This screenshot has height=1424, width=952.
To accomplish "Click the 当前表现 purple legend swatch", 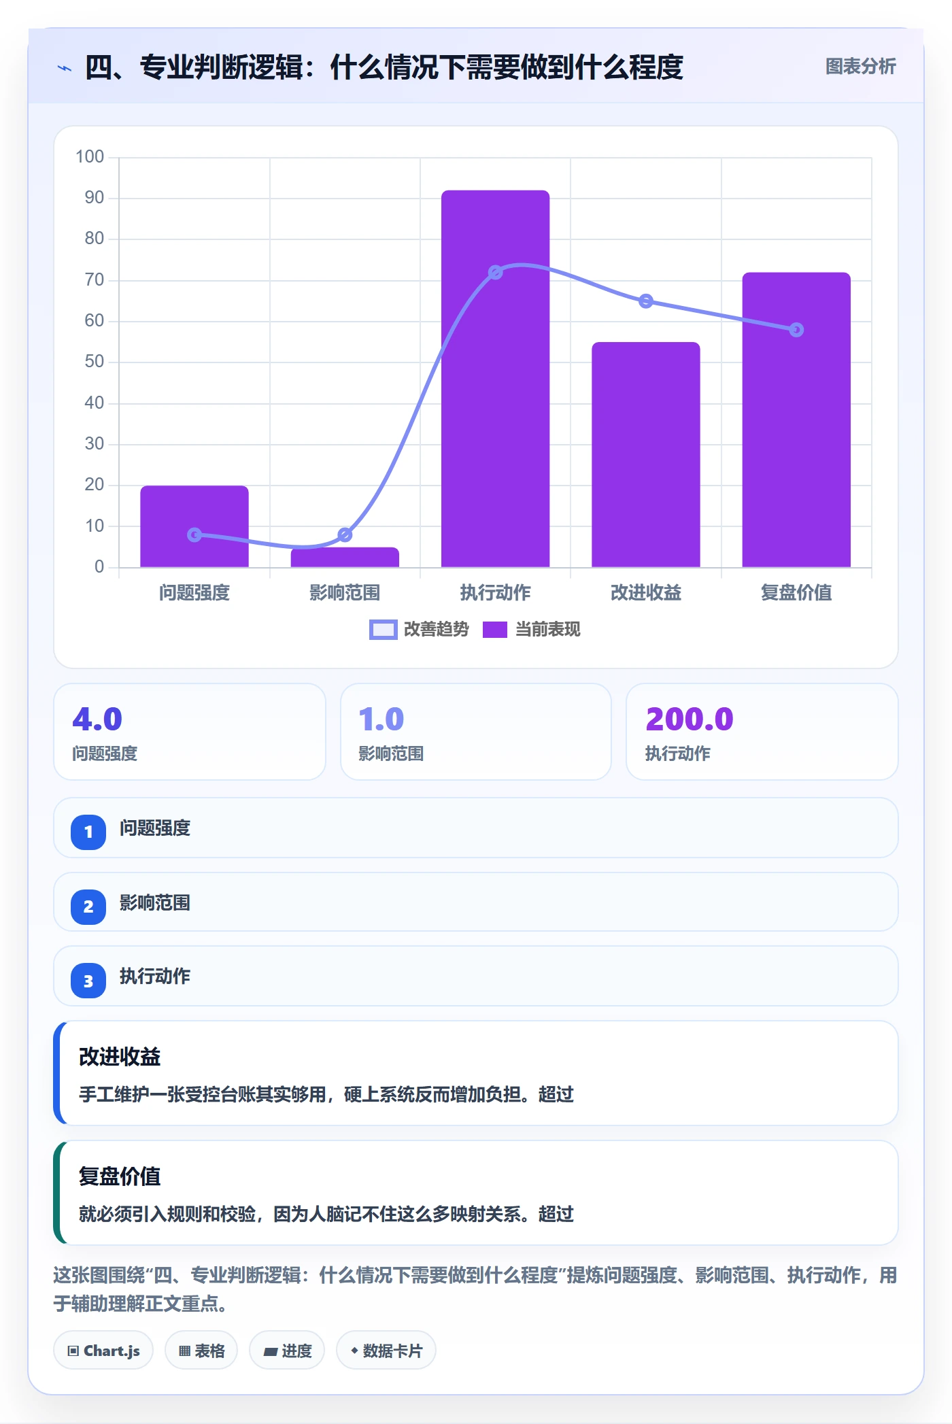I will tap(495, 630).
